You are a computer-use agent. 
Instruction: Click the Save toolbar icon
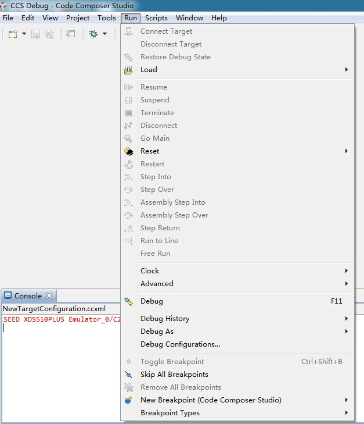click(x=35, y=34)
